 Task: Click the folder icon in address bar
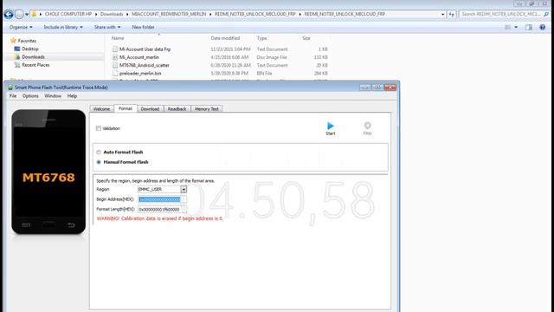pyautogui.click(x=34, y=14)
